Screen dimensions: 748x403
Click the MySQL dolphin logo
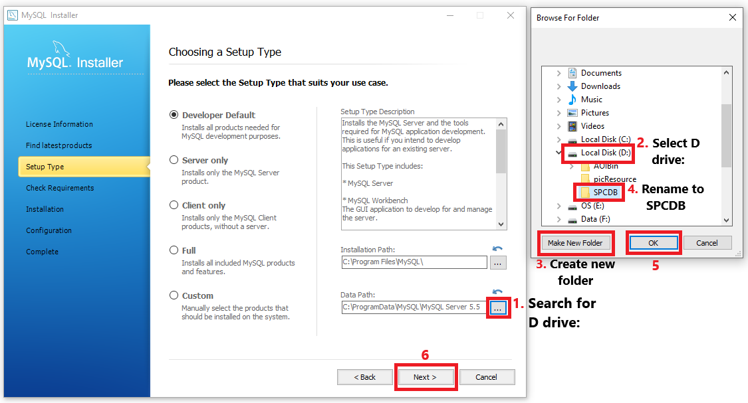coord(61,48)
